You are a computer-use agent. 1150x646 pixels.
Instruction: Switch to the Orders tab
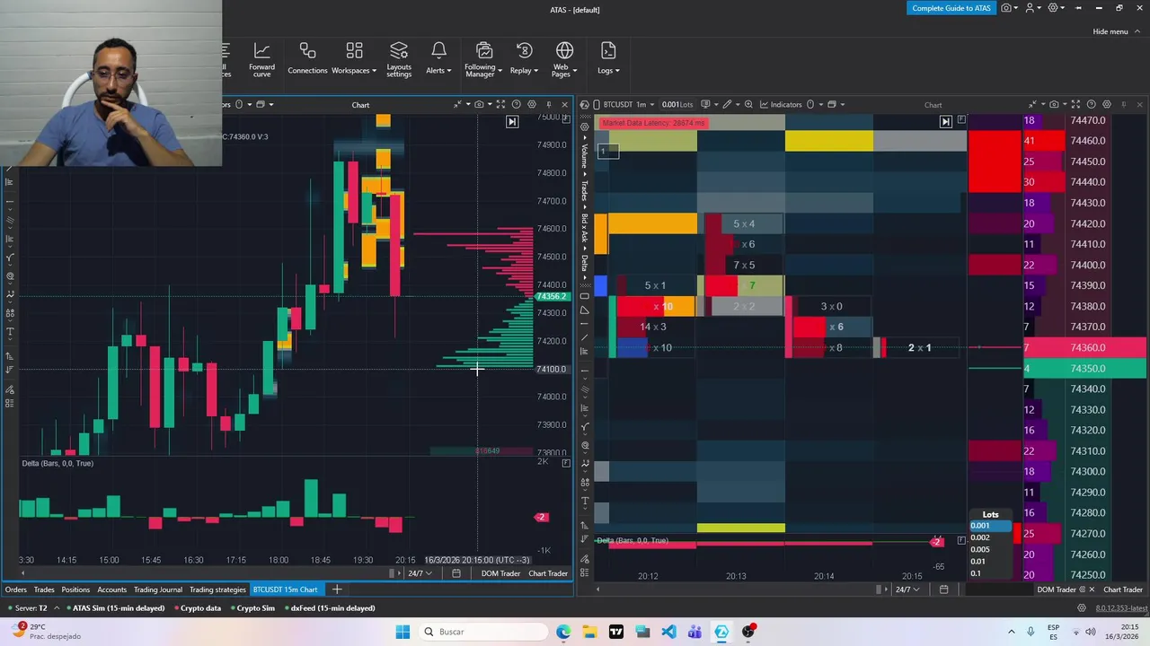pos(16,589)
